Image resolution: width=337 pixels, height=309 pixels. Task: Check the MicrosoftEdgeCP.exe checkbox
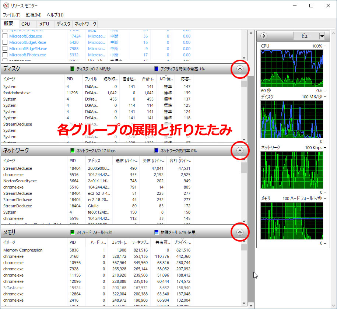pyautogui.click(x=5, y=42)
